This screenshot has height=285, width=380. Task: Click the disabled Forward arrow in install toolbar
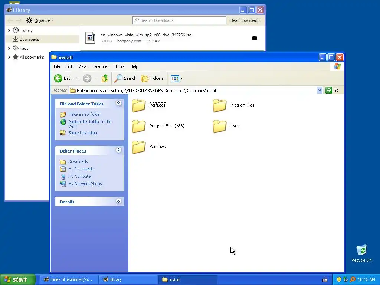(x=87, y=78)
